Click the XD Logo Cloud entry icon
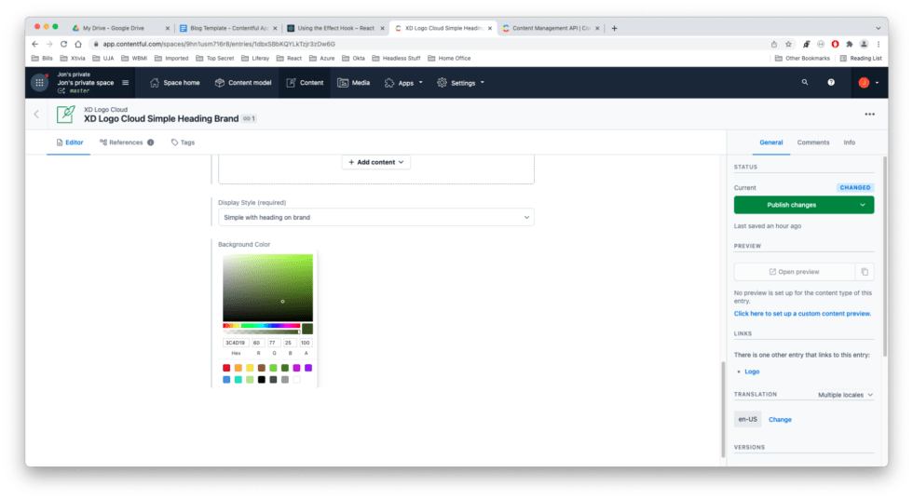This screenshot has width=913, height=500. (x=66, y=115)
